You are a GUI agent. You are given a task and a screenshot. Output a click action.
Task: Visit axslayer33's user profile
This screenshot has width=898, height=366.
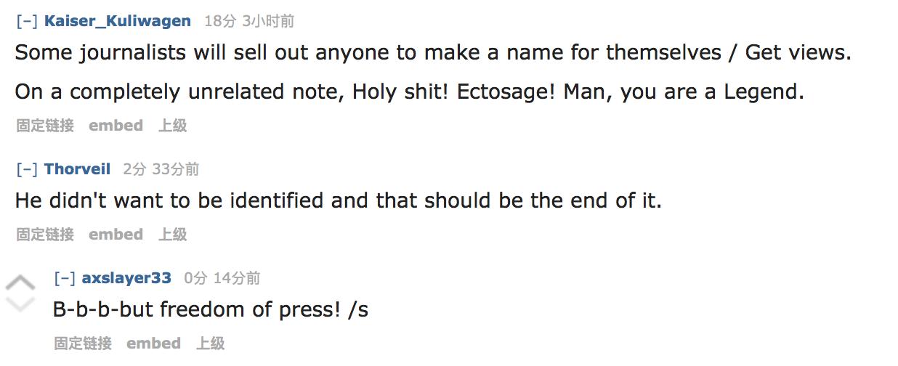127,278
